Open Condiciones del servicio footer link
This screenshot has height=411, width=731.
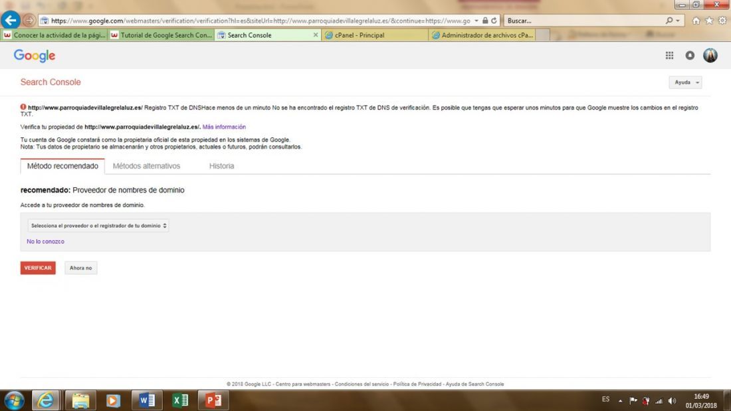tap(362, 384)
